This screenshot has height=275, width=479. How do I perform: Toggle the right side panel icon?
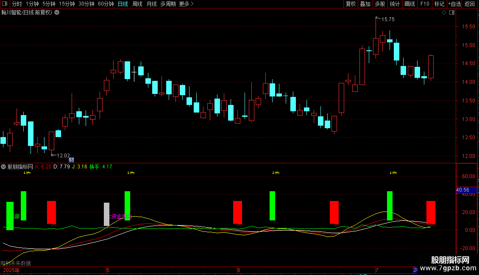452,13
